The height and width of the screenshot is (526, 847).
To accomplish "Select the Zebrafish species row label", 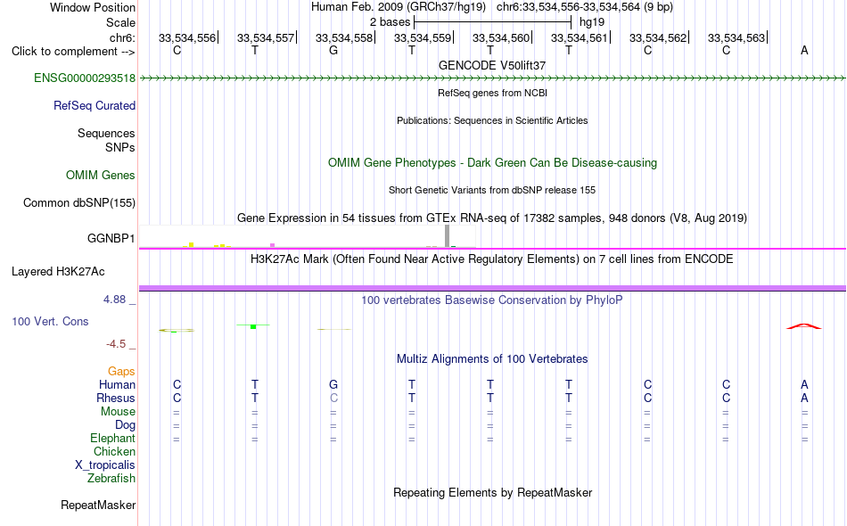I will (111, 479).
